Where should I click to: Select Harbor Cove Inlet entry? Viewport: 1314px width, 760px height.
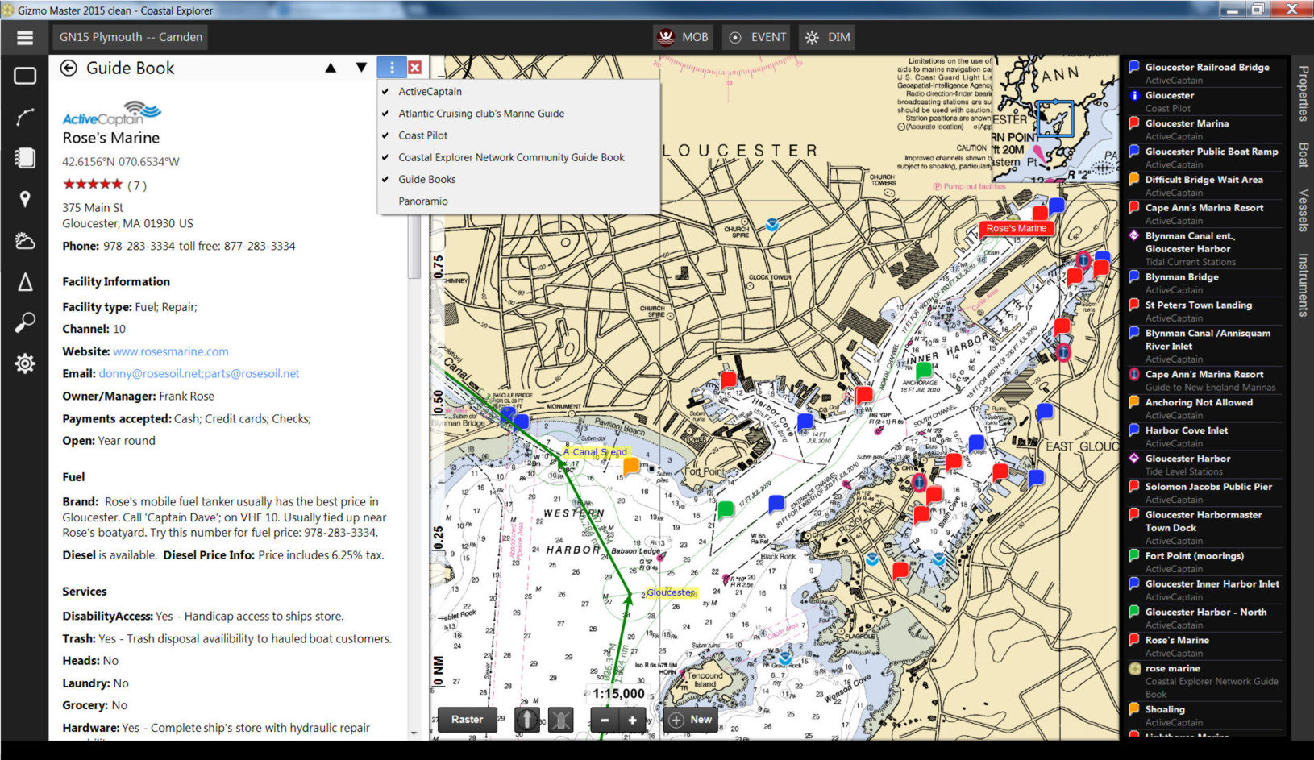pyautogui.click(x=1205, y=437)
